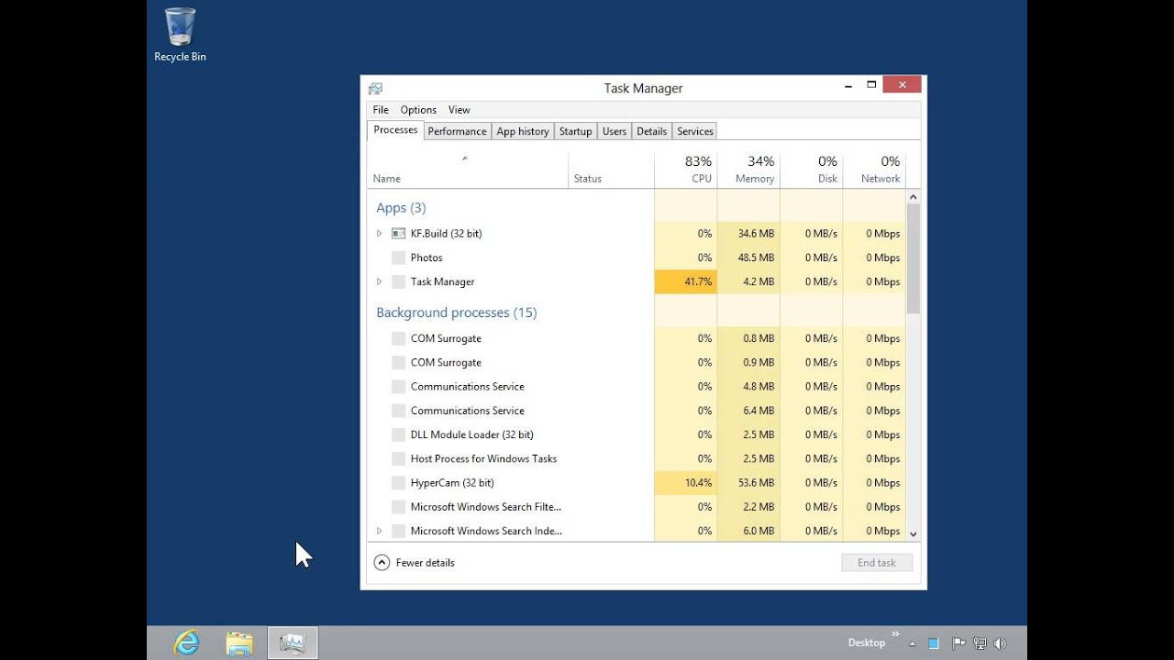Click the End task button

pyautogui.click(x=877, y=563)
